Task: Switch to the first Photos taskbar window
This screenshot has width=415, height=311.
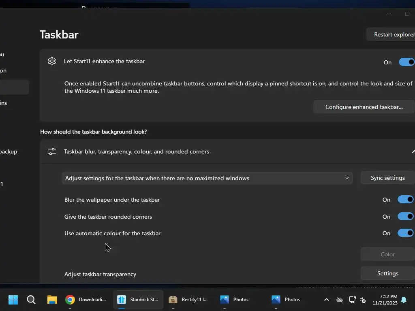Action: 235,300
